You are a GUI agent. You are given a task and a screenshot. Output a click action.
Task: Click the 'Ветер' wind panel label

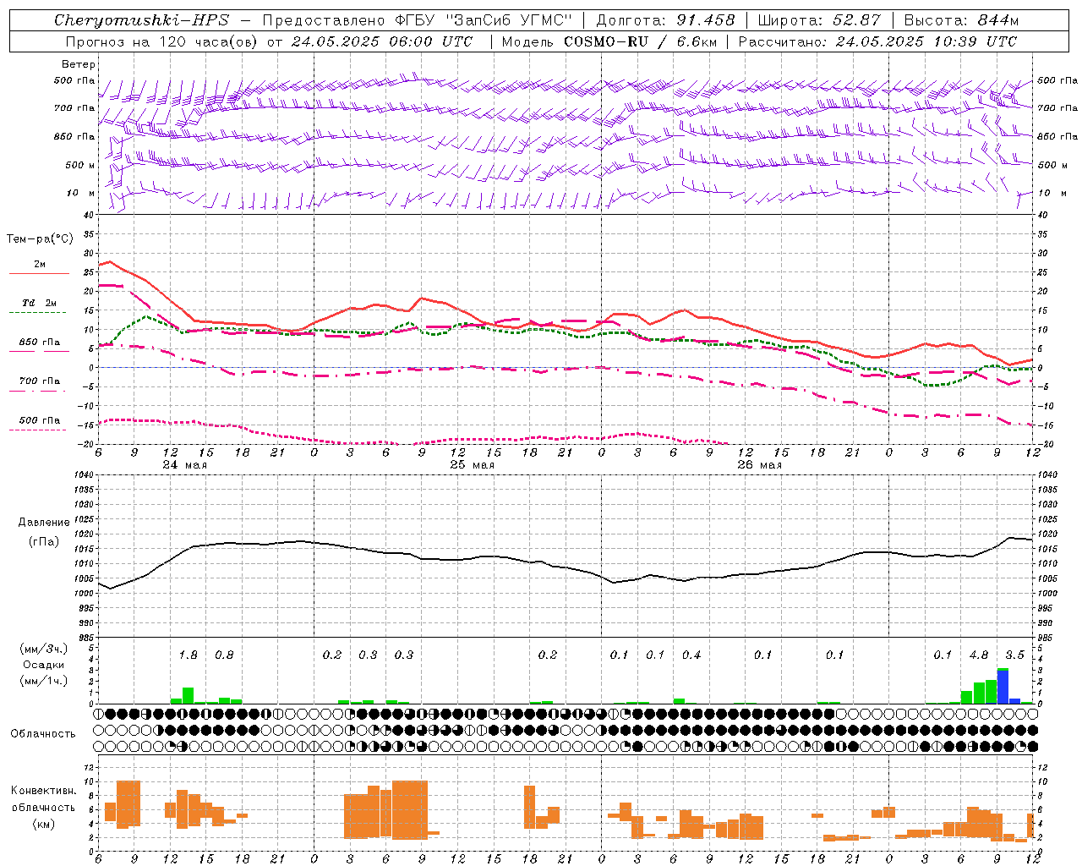pos(78,64)
